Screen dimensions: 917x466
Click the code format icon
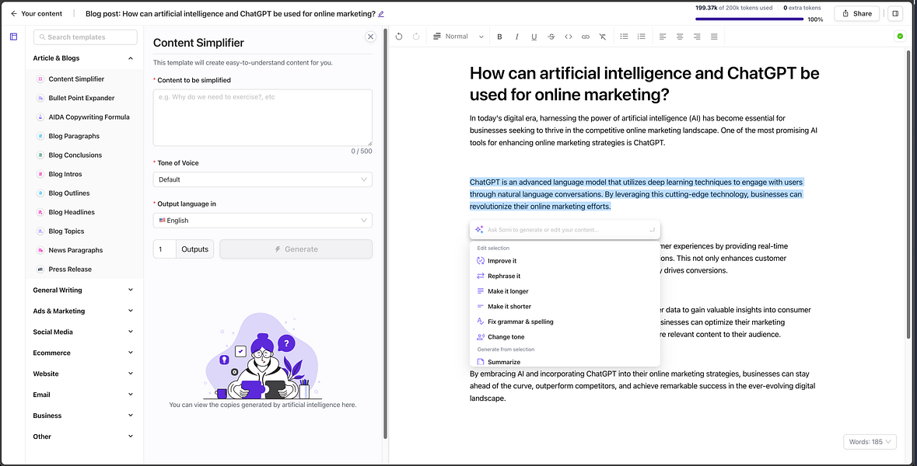pos(568,37)
